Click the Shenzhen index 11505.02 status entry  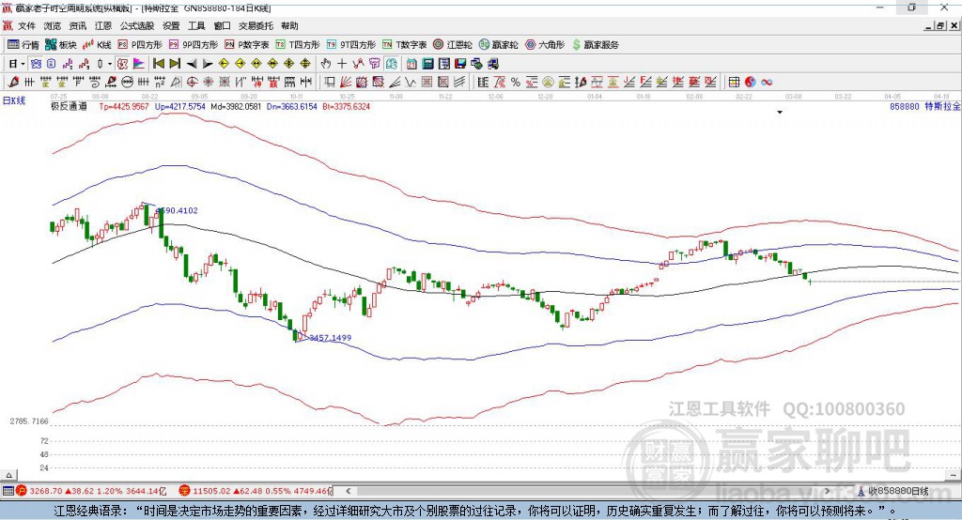256,491
